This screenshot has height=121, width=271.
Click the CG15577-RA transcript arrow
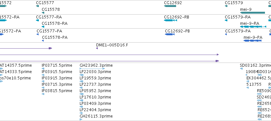click(38, 20)
